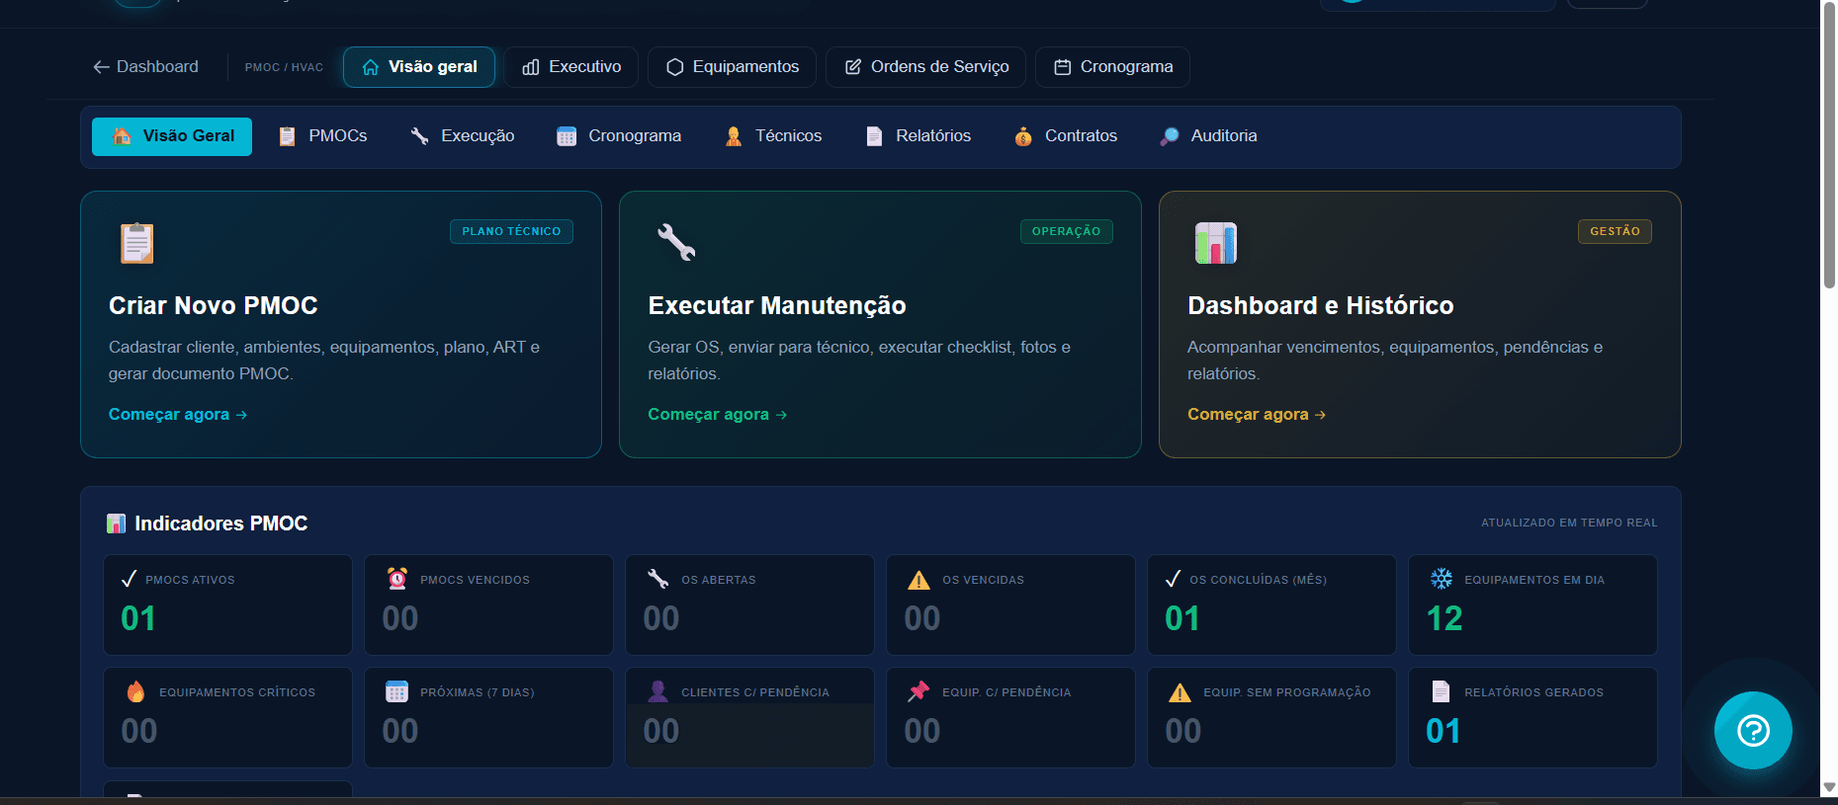1838x805 pixels.
Task: Click the flame icon in Equipamentos Críticos
Action: (135, 691)
